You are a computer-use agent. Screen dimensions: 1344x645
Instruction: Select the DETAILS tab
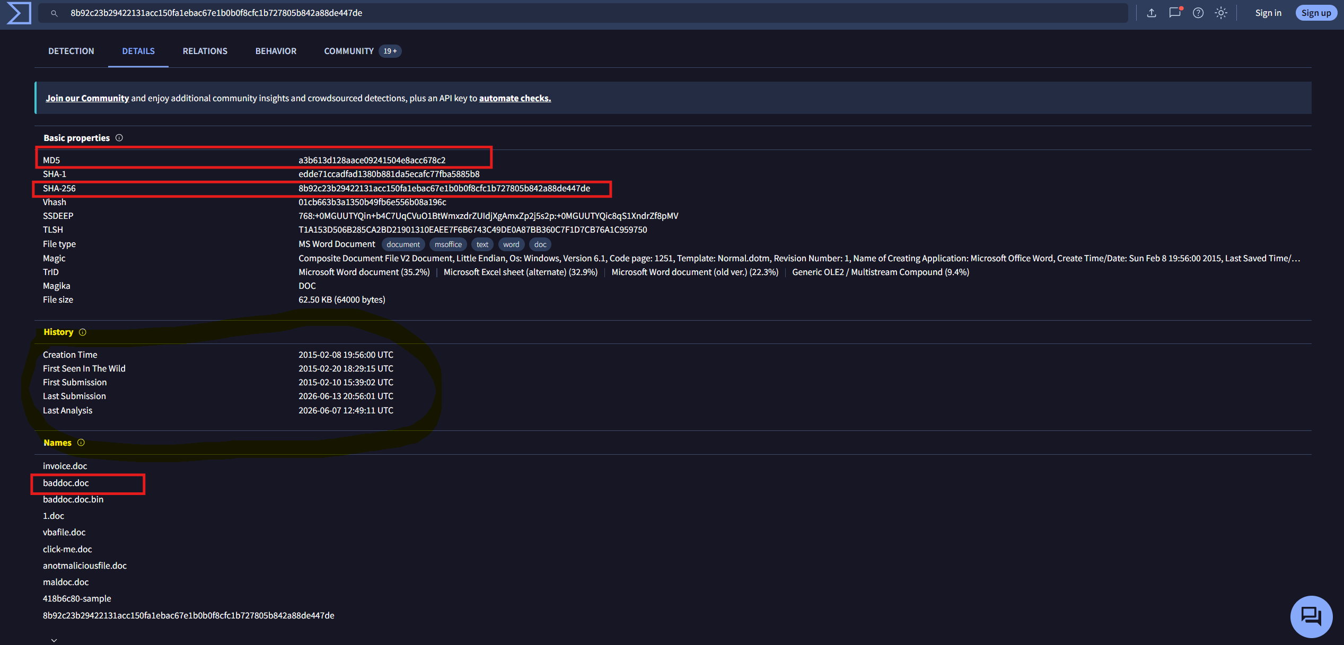coord(138,51)
